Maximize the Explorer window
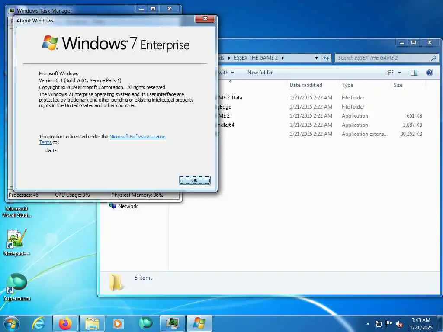The image size is (443, 332). click(414, 43)
